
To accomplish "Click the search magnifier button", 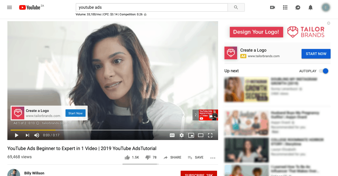I will (x=236, y=7).
